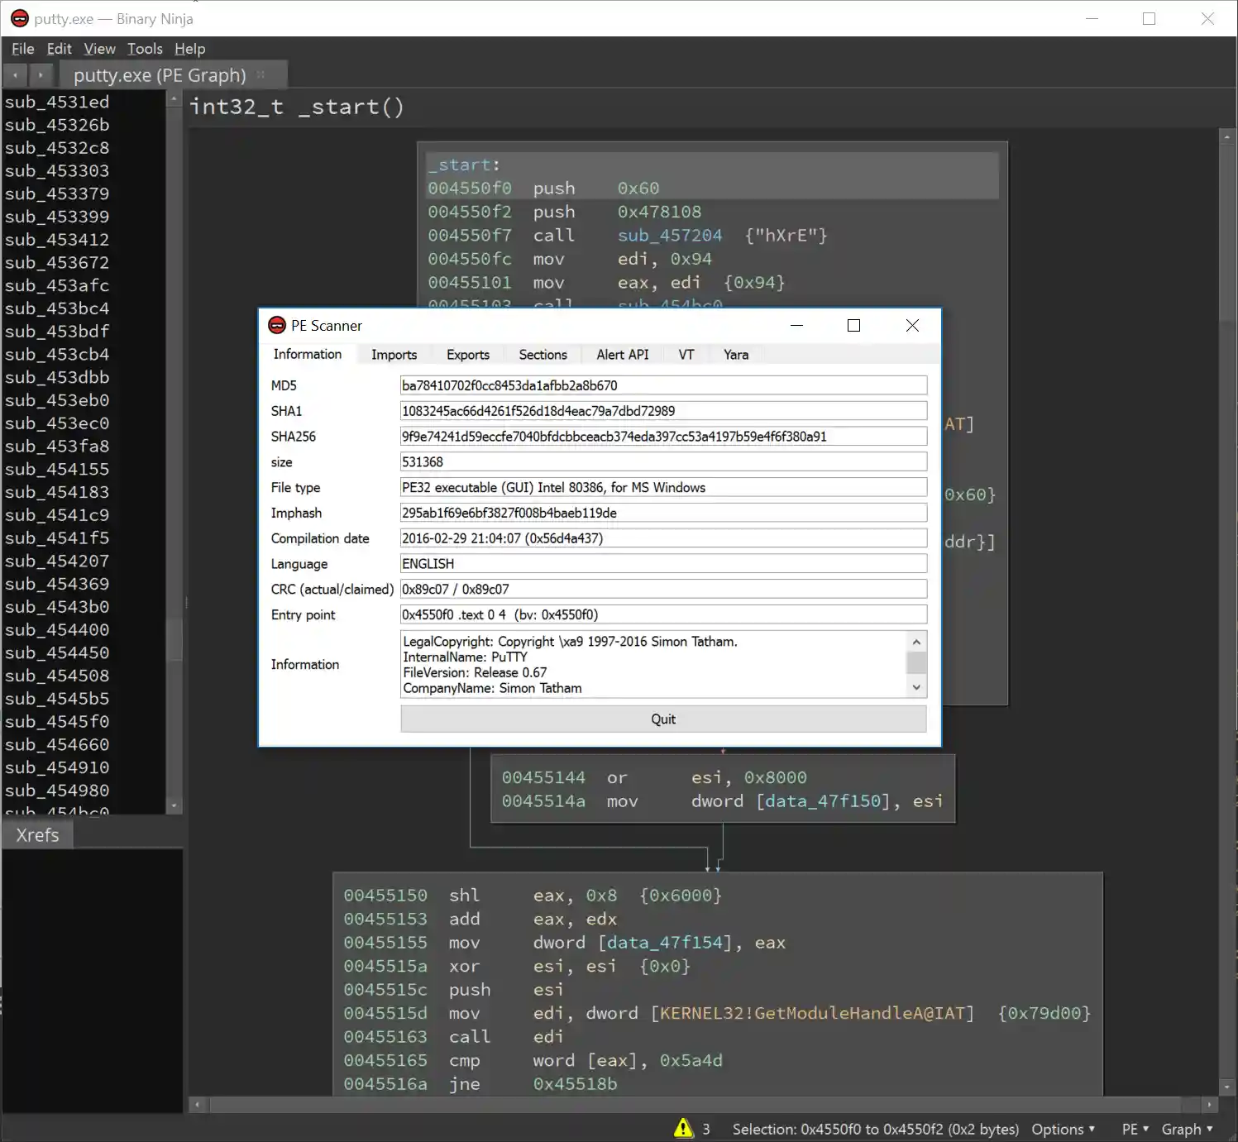Viewport: 1238px width, 1142px height.
Task: Click the horizontal scrollbar of graph view
Action: 695,1105
